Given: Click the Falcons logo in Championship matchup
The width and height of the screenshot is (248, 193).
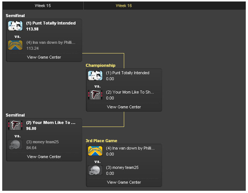Looking at the screenshot, I should tap(95, 95).
